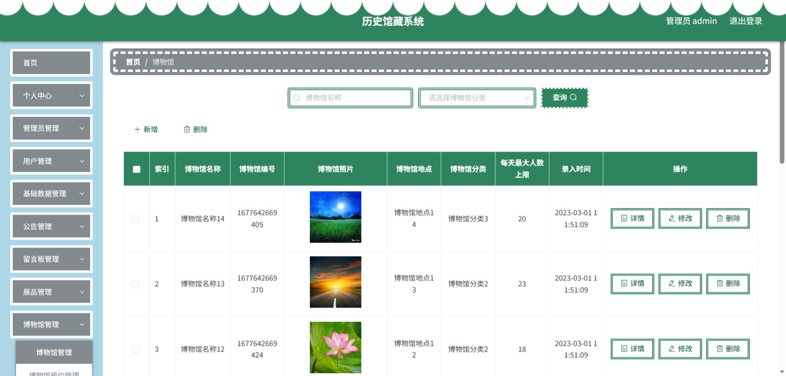Image resolution: width=786 pixels, height=376 pixels.
Task: Click the 博物馆分类 column header
Action: tap(468, 169)
